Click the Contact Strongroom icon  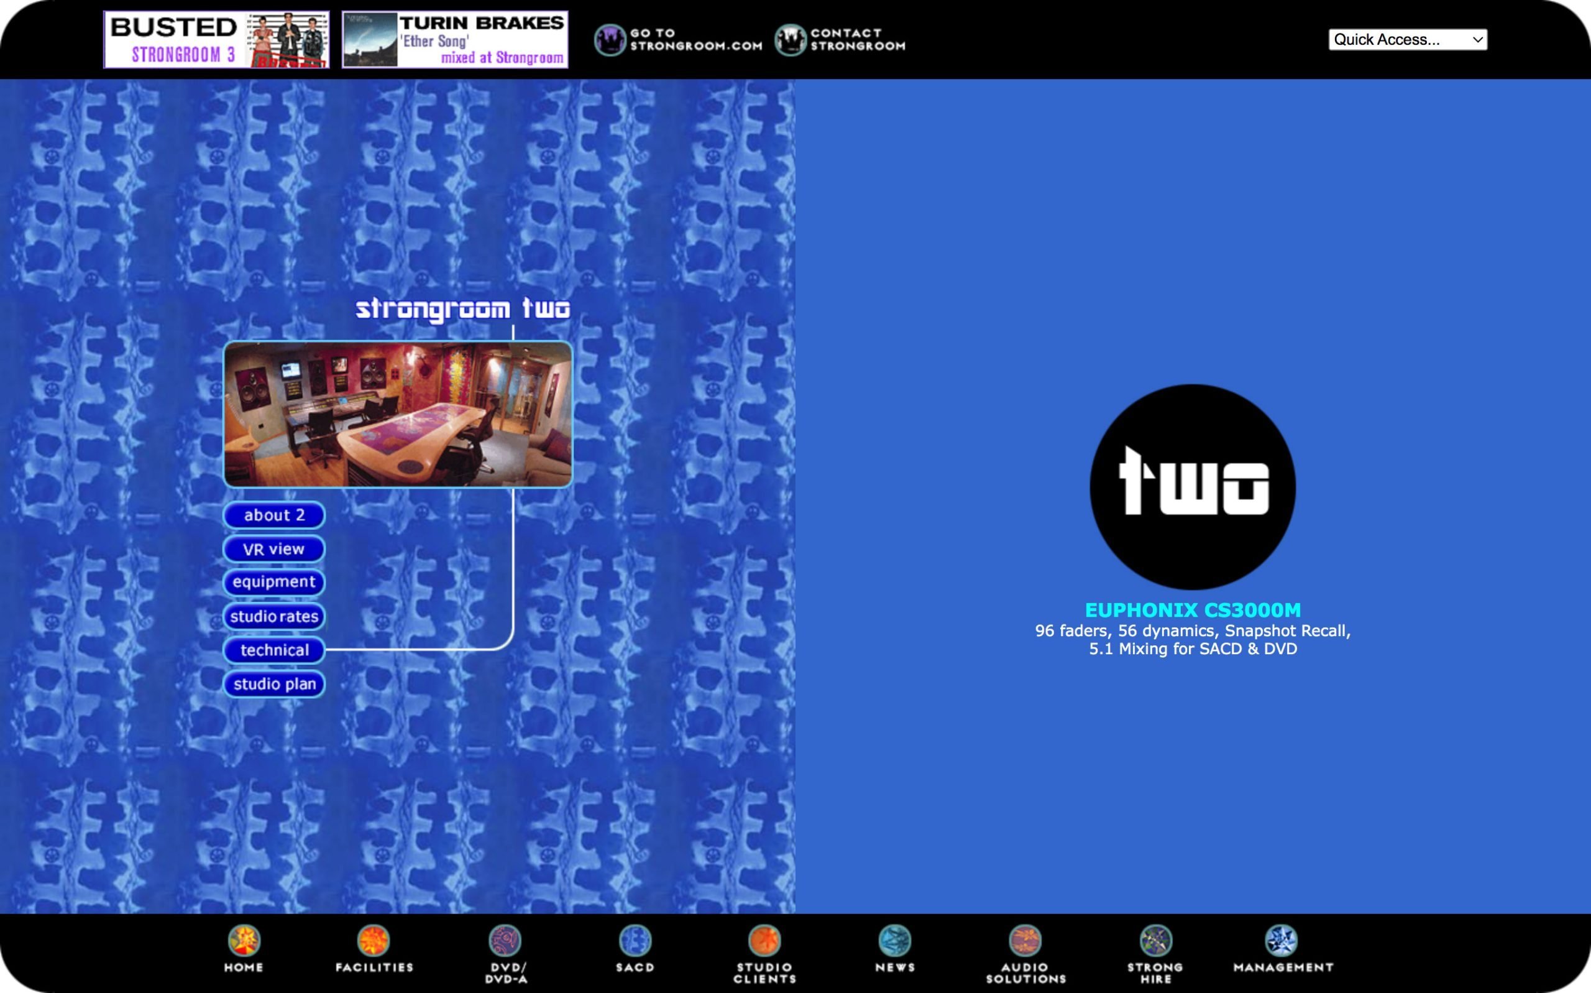click(791, 40)
